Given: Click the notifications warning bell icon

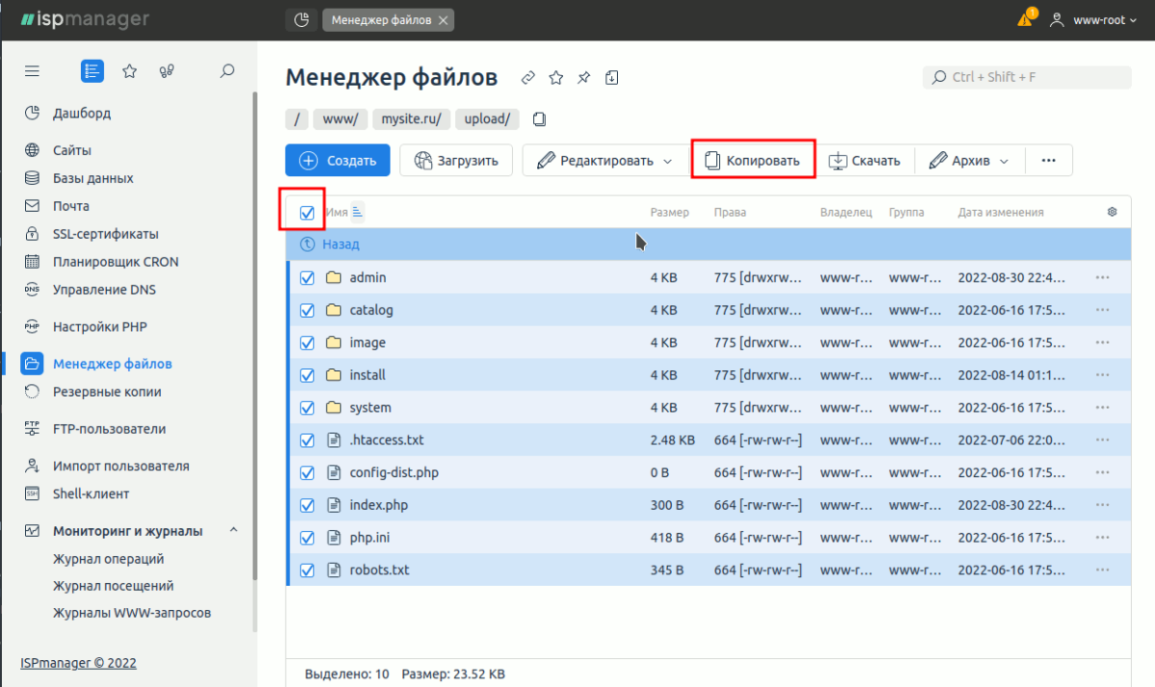Looking at the screenshot, I should [1026, 19].
